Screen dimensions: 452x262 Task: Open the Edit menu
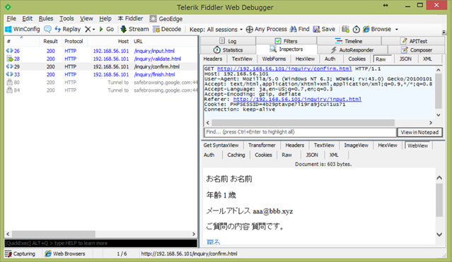tap(27, 18)
